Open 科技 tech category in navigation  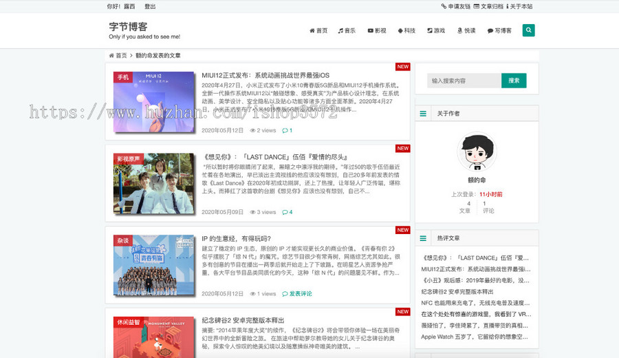coord(406,30)
